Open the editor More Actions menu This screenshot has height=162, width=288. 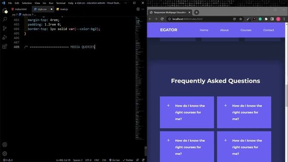point(143,9)
